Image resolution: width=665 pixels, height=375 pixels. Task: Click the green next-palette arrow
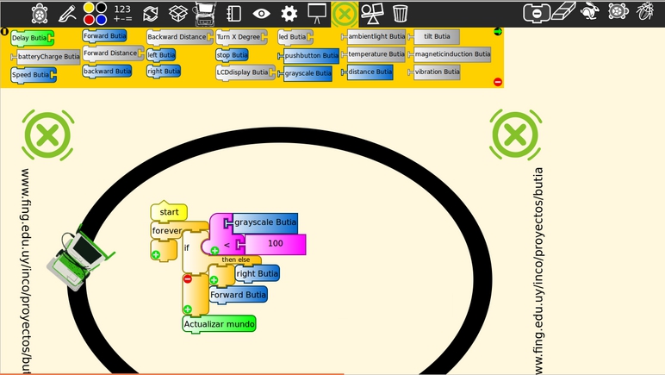tap(498, 31)
